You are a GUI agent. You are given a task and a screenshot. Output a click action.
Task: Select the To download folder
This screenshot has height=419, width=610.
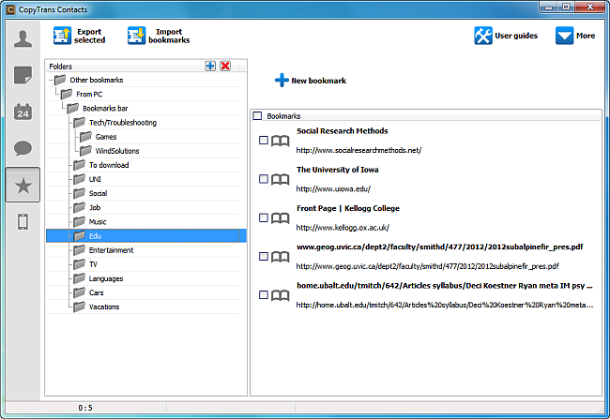point(109,165)
